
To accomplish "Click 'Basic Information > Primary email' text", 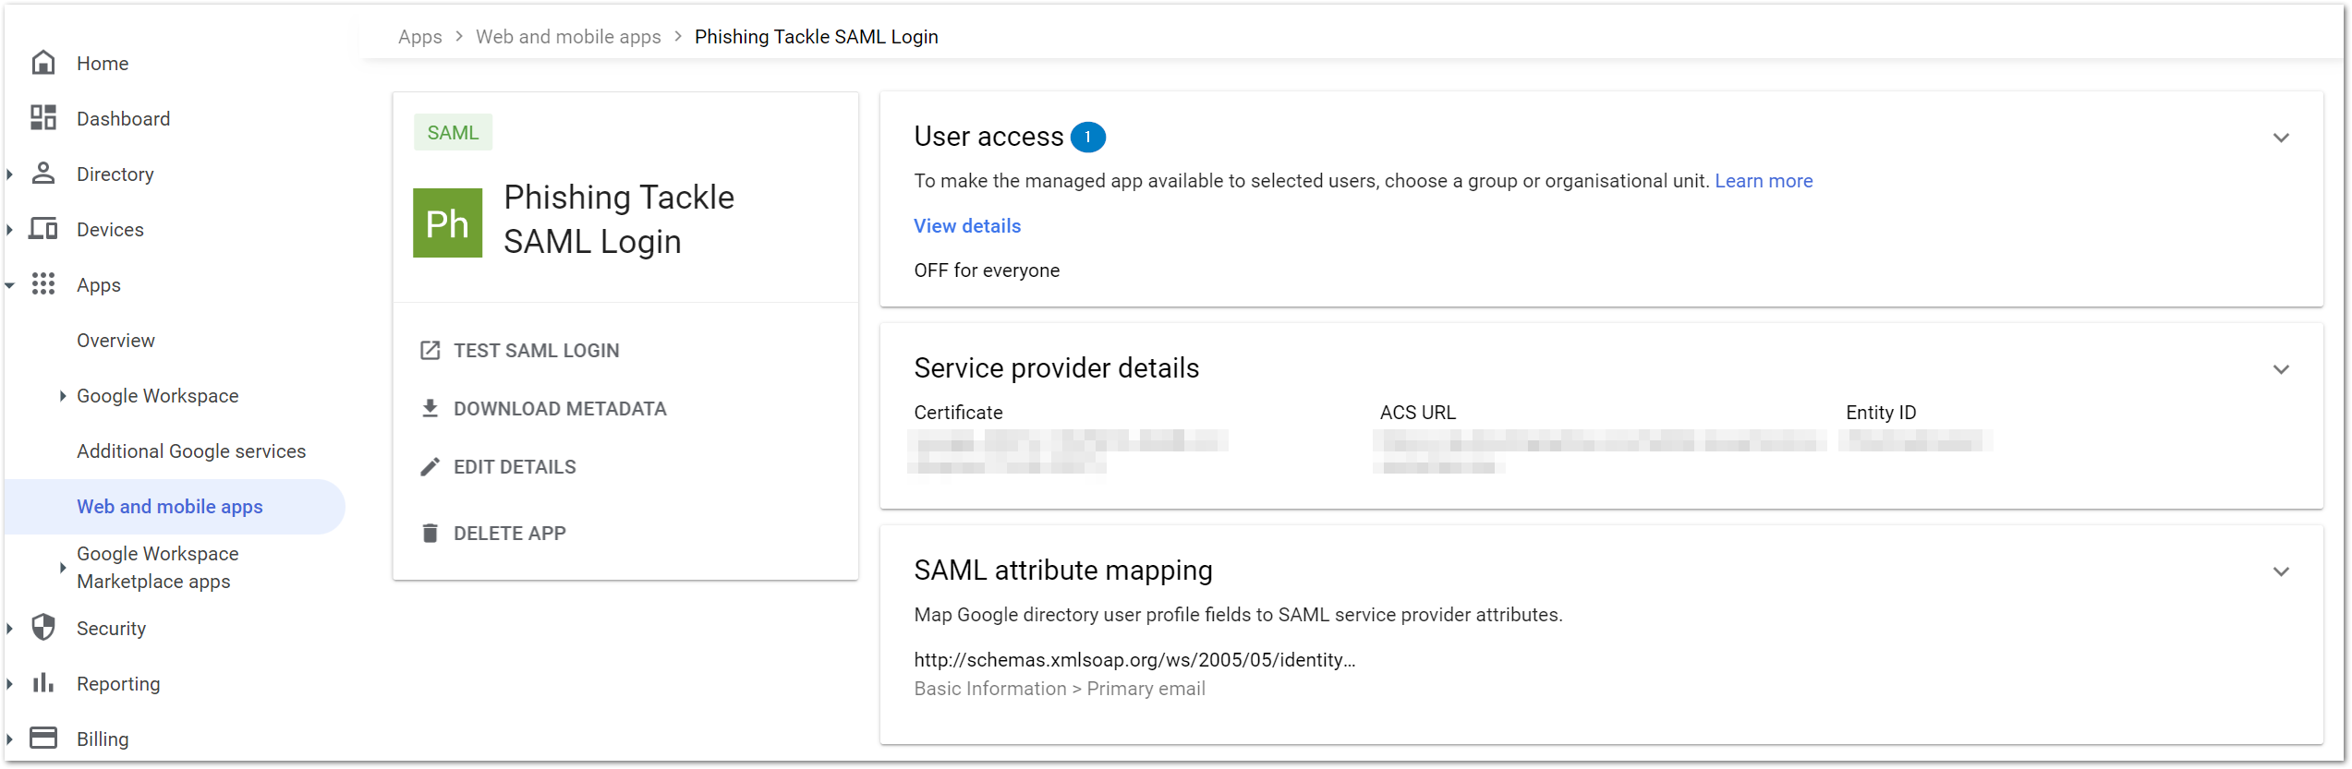I will (1060, 689).
